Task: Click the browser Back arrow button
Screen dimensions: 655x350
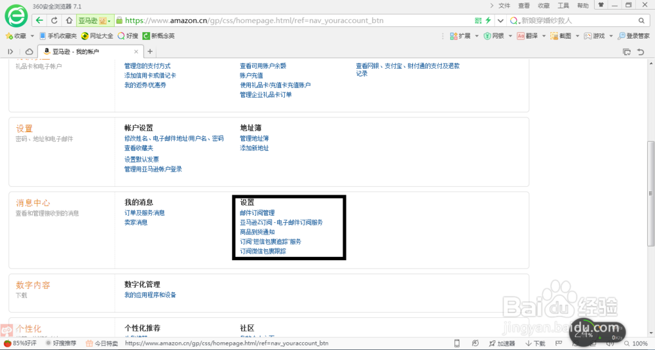Action: (x=39, y=20)
